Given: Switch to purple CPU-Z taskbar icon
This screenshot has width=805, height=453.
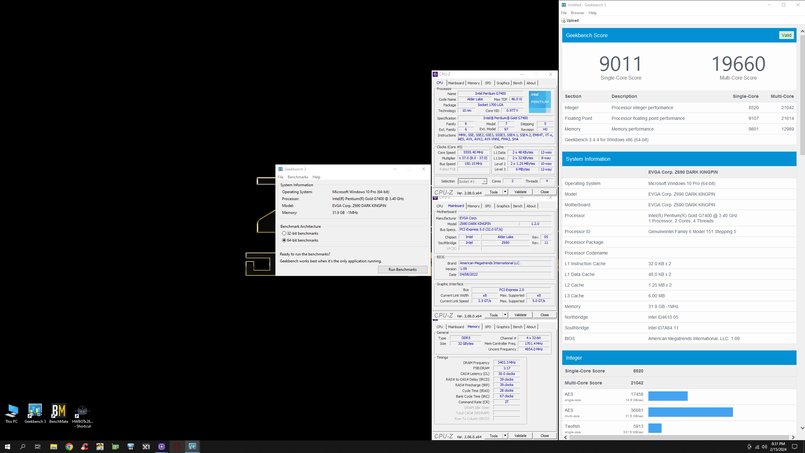Looking at the screenshot, I should click(x=162, y=446).
